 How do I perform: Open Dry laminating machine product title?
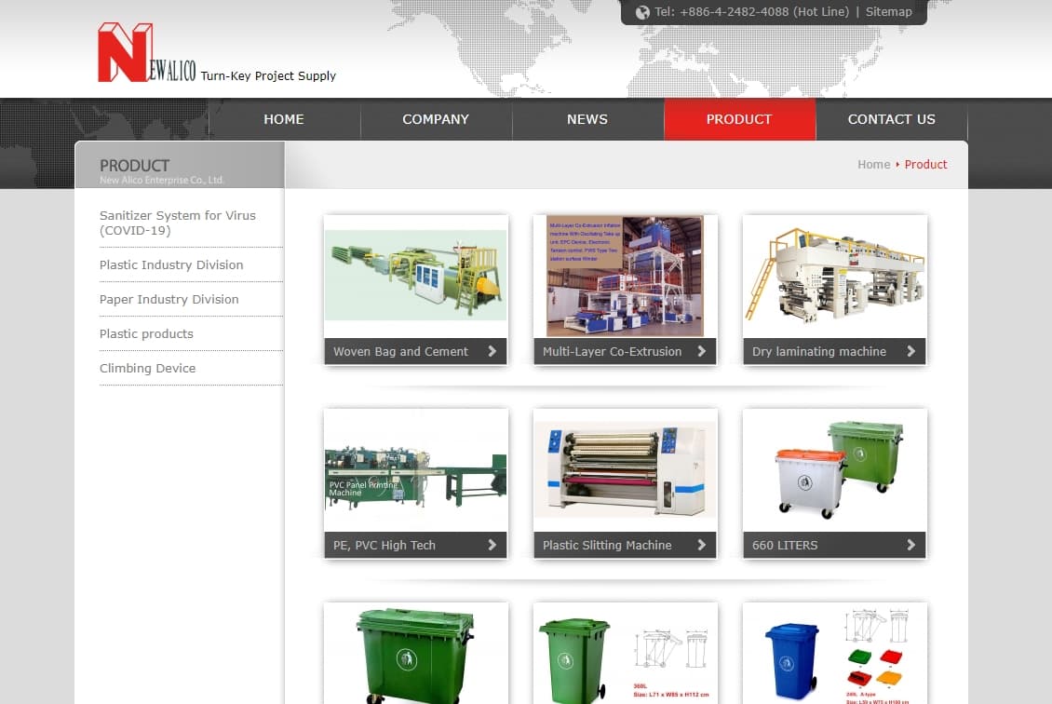tap(818, 351)
